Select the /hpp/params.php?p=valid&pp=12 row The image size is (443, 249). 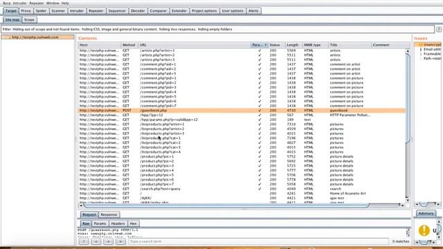tap(242, 120)
